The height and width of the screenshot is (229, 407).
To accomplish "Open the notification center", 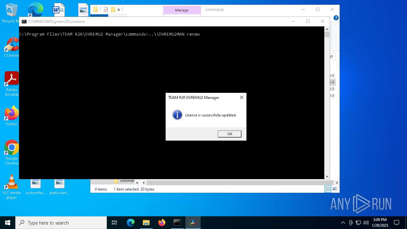I will coord(397,223).
